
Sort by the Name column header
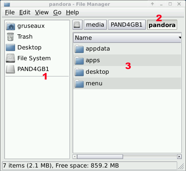click(127, 38)
